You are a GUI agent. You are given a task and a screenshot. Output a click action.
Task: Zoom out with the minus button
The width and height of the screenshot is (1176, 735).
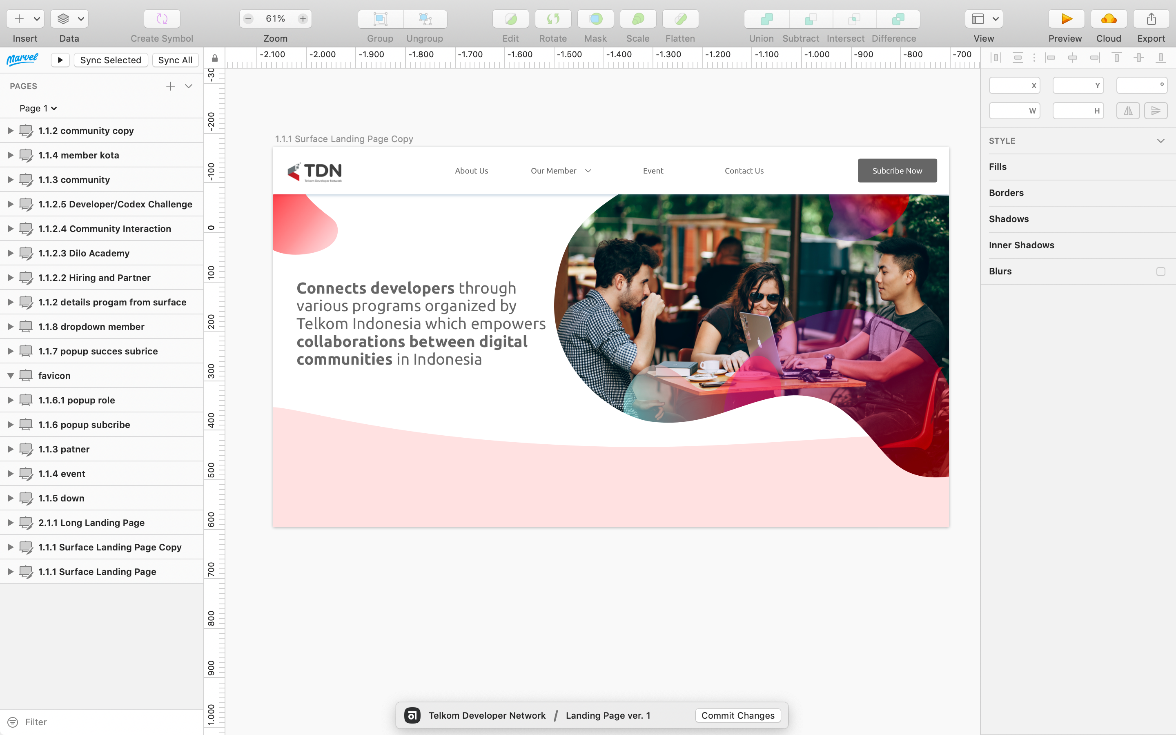click(x=248, y=19)
